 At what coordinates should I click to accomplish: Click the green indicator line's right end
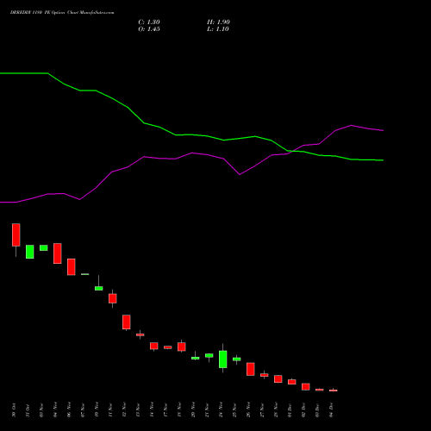click(383, 160)
